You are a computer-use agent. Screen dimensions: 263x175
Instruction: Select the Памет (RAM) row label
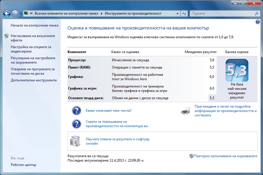click(x=79, y=67)
